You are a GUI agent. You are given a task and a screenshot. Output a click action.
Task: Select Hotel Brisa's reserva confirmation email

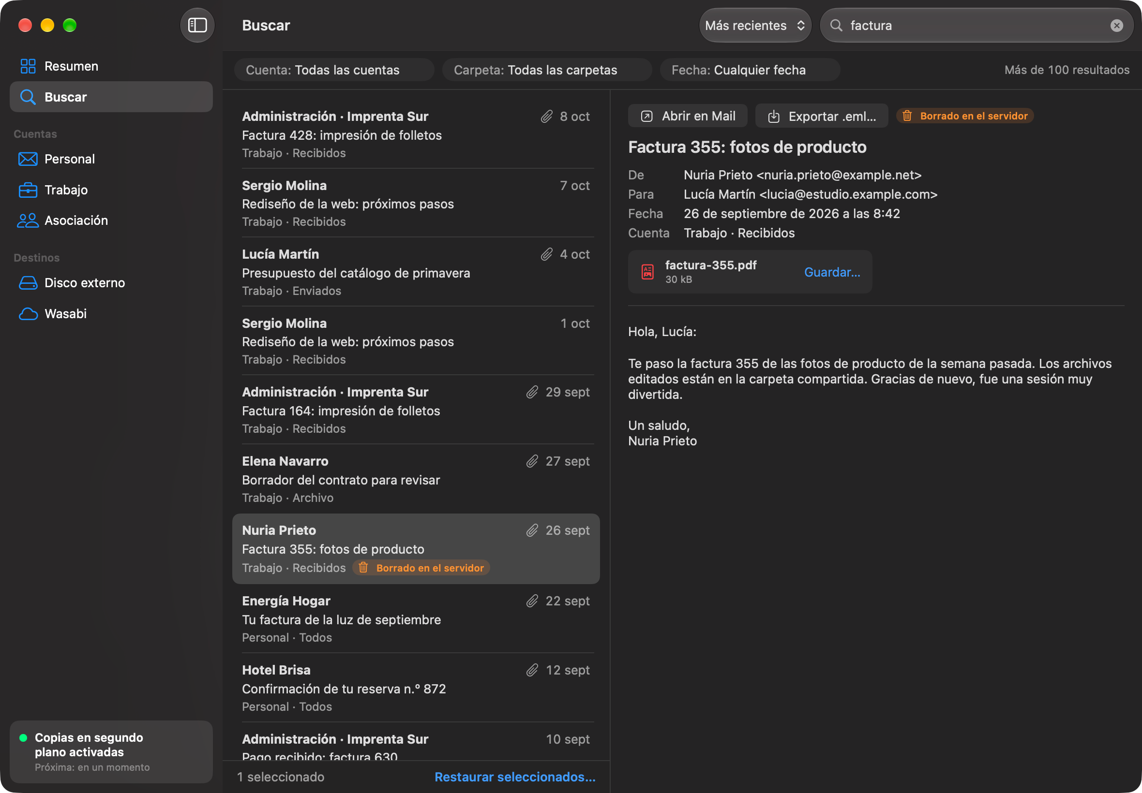point(416,688)
